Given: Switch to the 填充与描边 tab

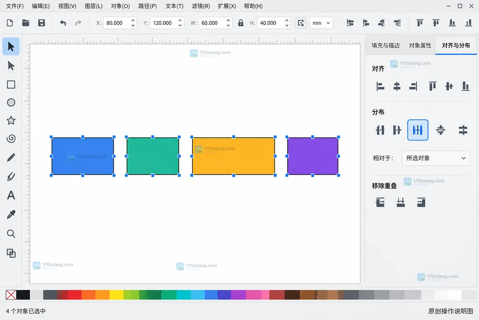Looking at the screenshot, I should pyautogui.click(x=385, y=45).
